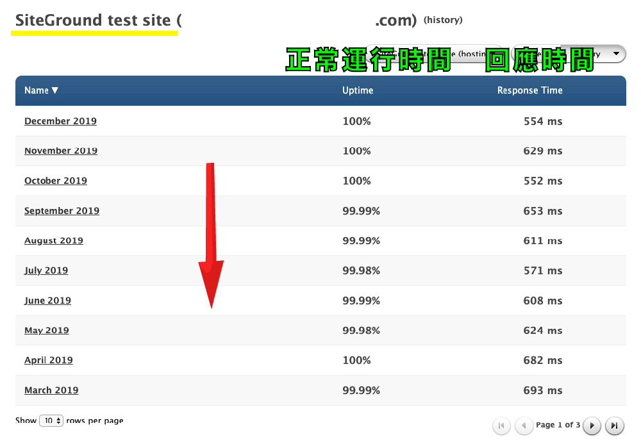641x446 pixels.
Task: Select the 611 ms response time value
Action: point(543,241)
